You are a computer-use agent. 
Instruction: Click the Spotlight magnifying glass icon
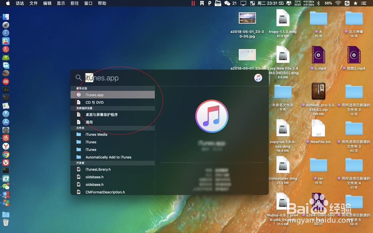tap(78, 78)
